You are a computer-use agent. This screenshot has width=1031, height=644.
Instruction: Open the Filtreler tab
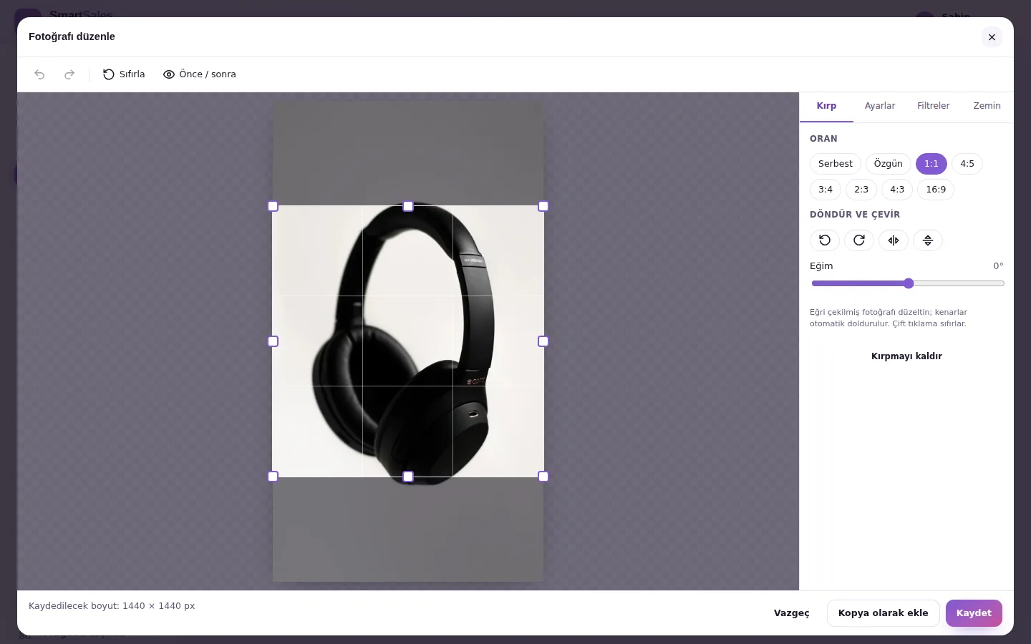pos(934,106)
